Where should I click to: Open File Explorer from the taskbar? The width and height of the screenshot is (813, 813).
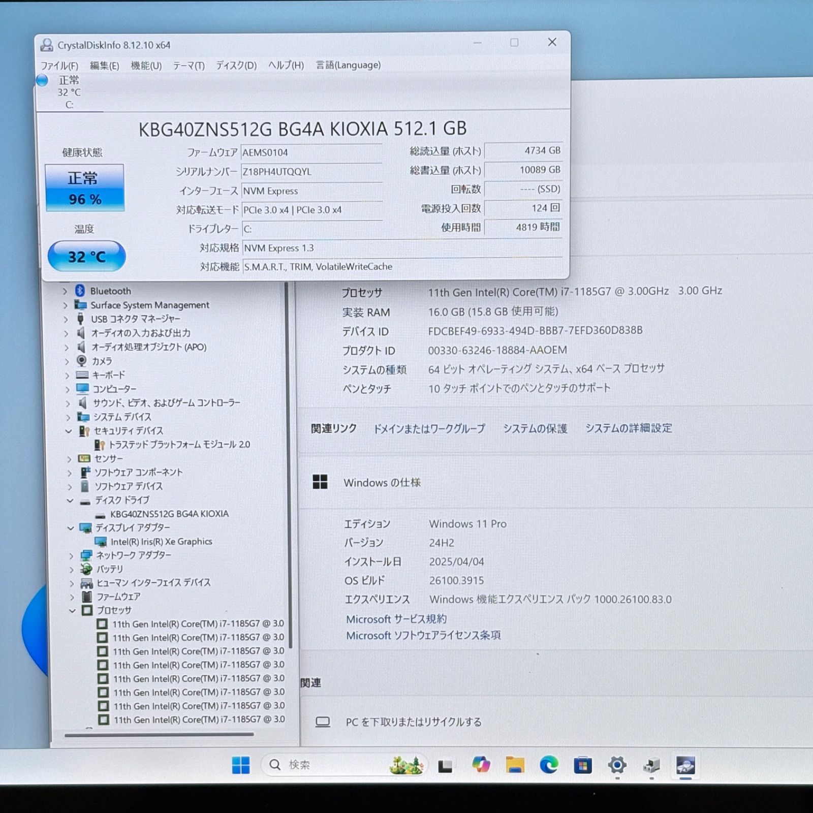[515, 765]
